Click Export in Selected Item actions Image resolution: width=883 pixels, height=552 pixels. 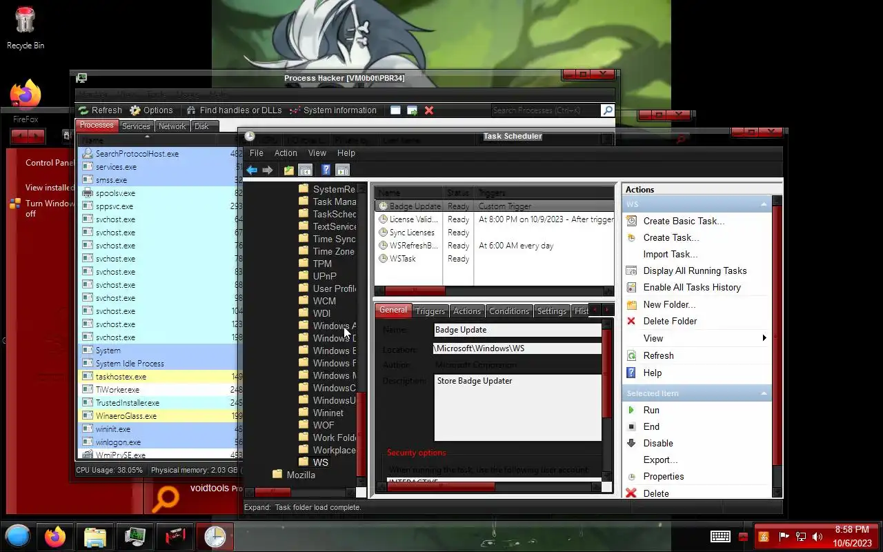660,460
